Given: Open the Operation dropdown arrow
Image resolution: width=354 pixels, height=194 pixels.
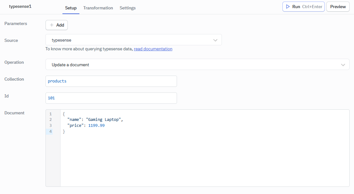Looking at the screenshot, I should click(343, 65).
